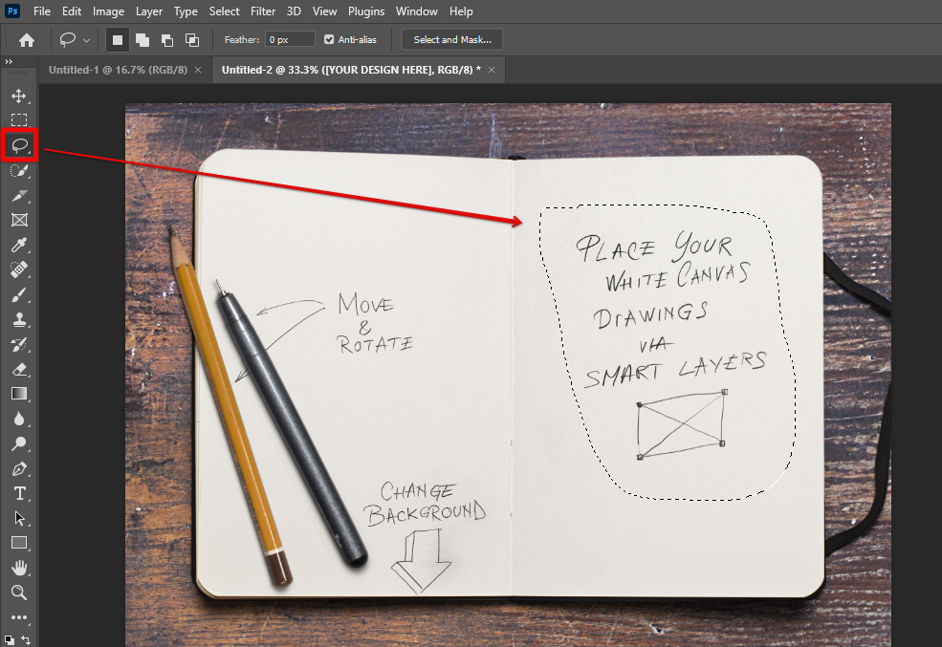Select the Clone Stamp tool
942x647 pixels.
click(x=18, y=319)
